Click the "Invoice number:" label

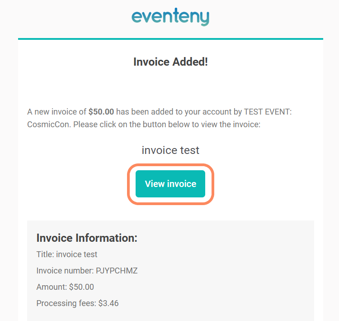click(65, 271)
